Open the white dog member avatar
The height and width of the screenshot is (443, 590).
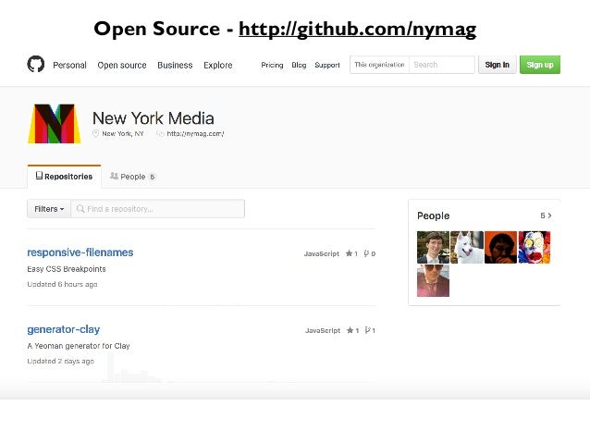[x=467, y=247]
